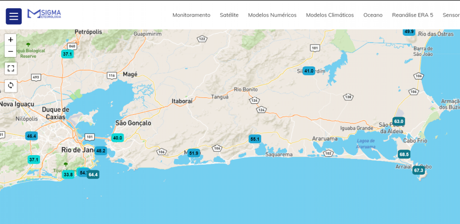Click the 37.1 marker below Petrópolis
Screen dimensions: 460x224
click(68, 54)
